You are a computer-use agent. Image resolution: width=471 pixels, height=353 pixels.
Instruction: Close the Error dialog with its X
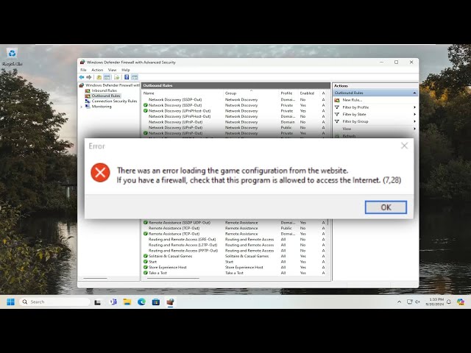click(404, 146)
